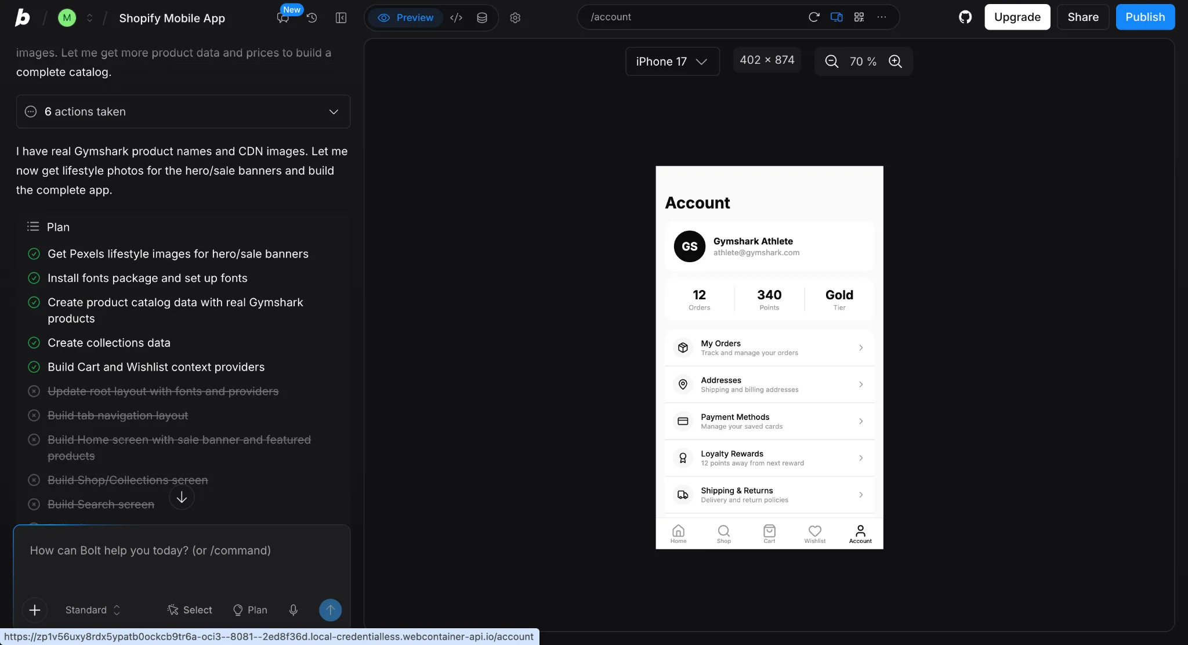Open the preview more options ellipsis

[x=882, y=17]
